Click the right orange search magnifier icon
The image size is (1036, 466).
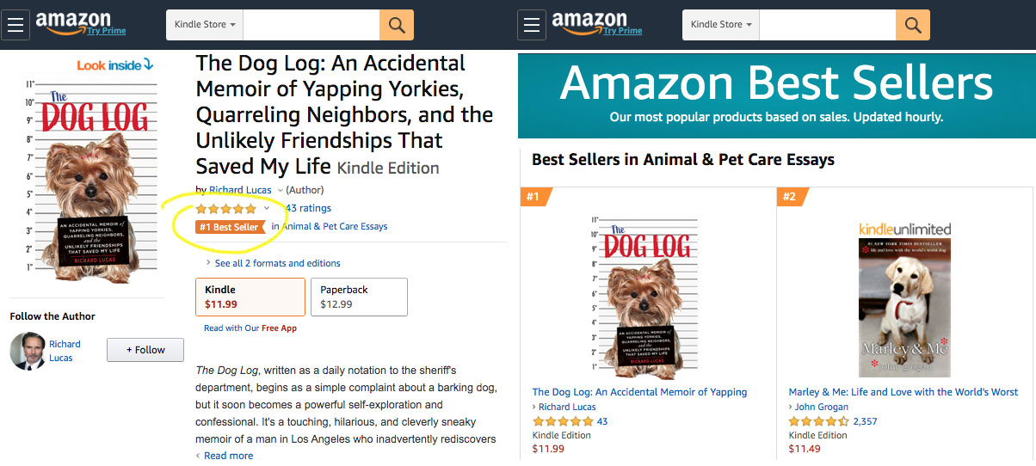pyautogui.click(x=912, y=25)
